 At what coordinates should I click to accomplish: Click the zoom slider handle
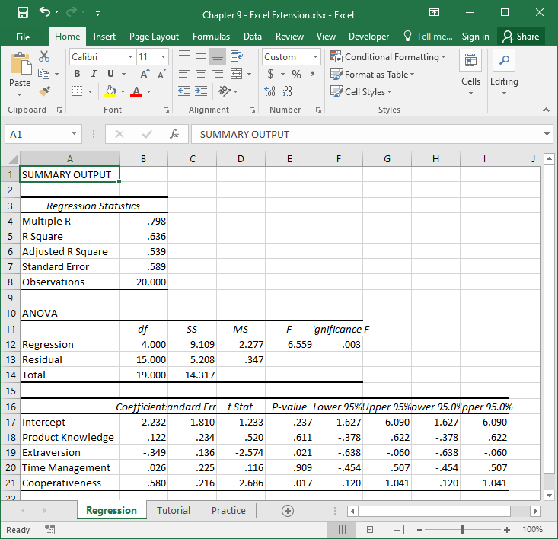pyautogui.click(x=463, y=529)
